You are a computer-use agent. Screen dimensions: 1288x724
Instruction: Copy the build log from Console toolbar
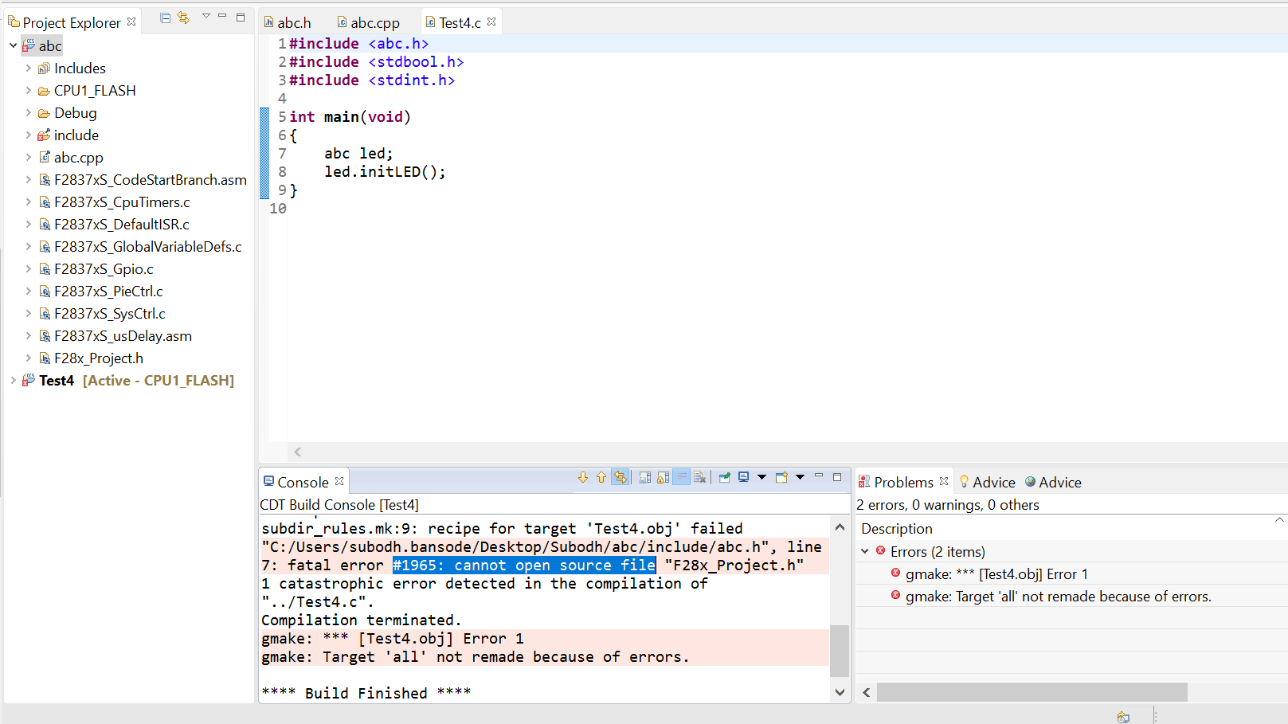pyautogui.click(x=645, y=477)
